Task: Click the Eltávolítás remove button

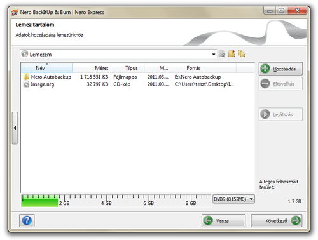Action: pyautogui.click(x=280, y=84)
